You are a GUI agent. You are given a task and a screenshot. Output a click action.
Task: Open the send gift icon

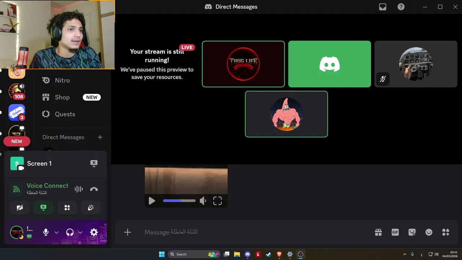[378, 232]
